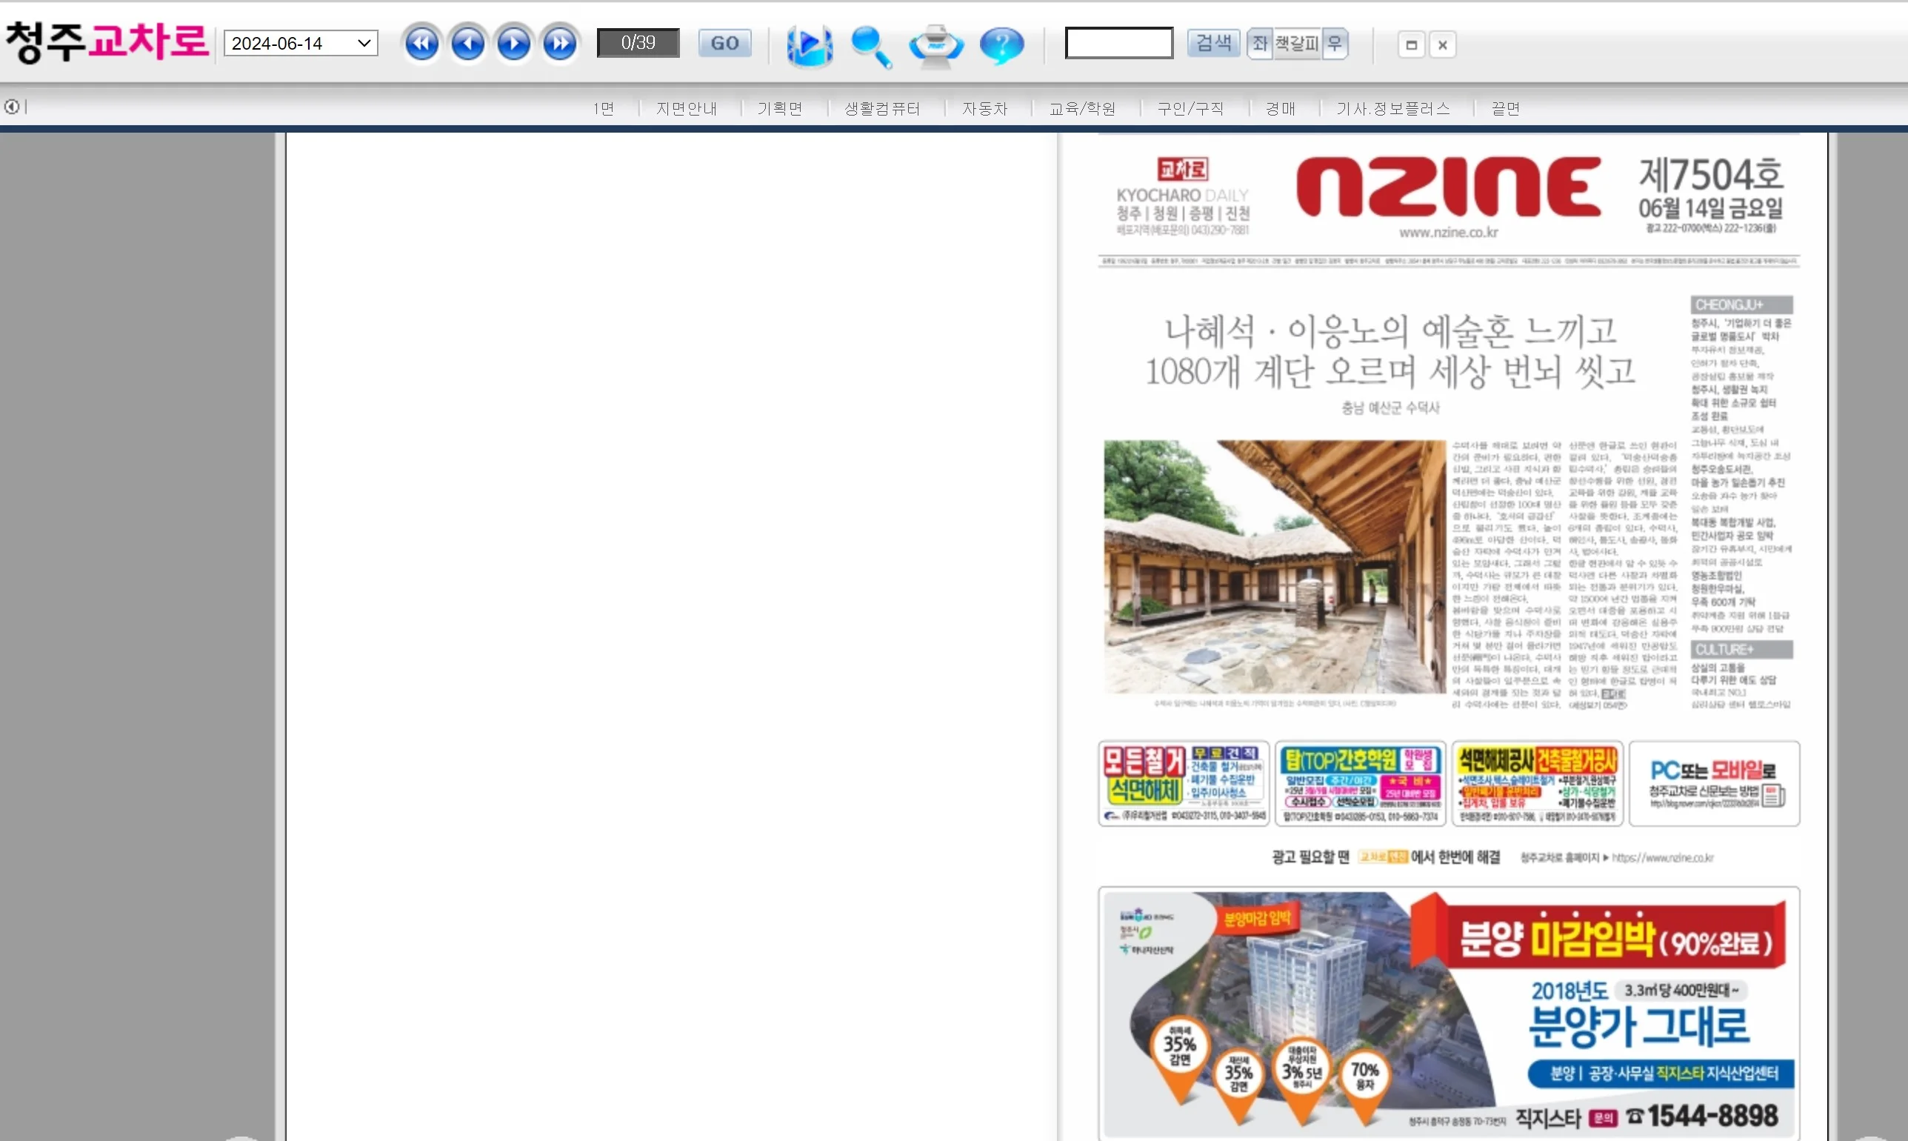
Task: Go to previous page arrow
Action: (468, 43)
